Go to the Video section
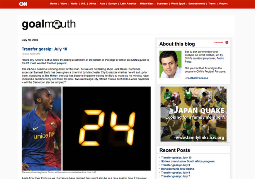Screen dimensions: 255x179 pyautogui.click(x=64, y=3)
